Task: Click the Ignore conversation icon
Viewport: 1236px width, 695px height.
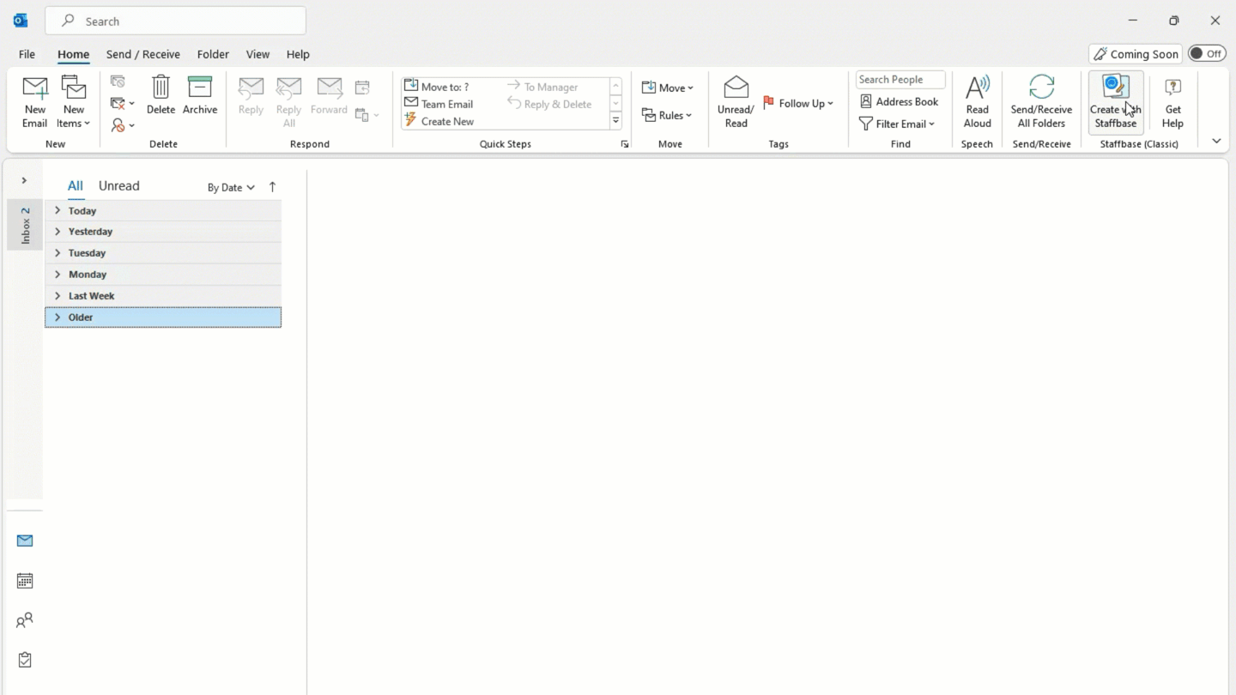Action: 118,82
